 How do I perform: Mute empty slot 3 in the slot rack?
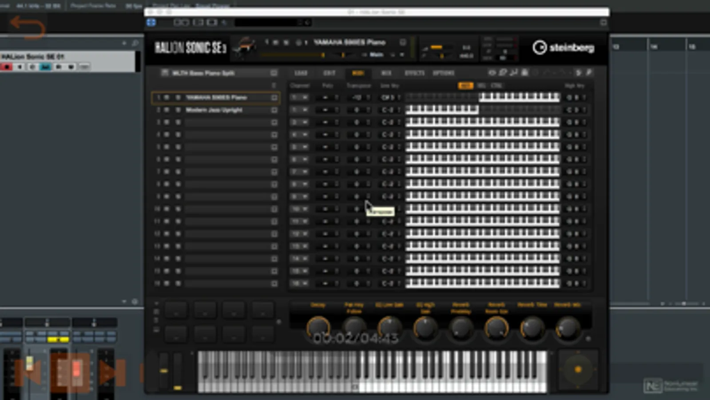click(167, 122)
